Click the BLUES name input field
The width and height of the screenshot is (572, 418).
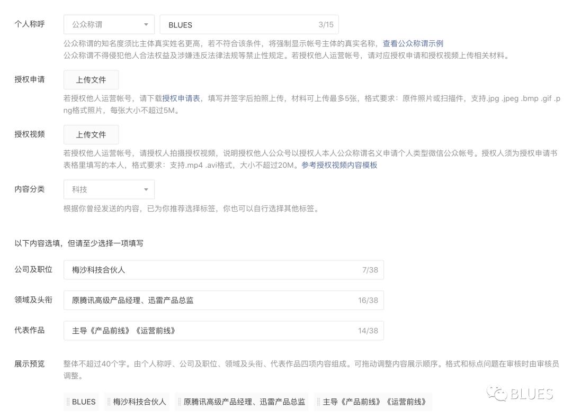point(249,24)
